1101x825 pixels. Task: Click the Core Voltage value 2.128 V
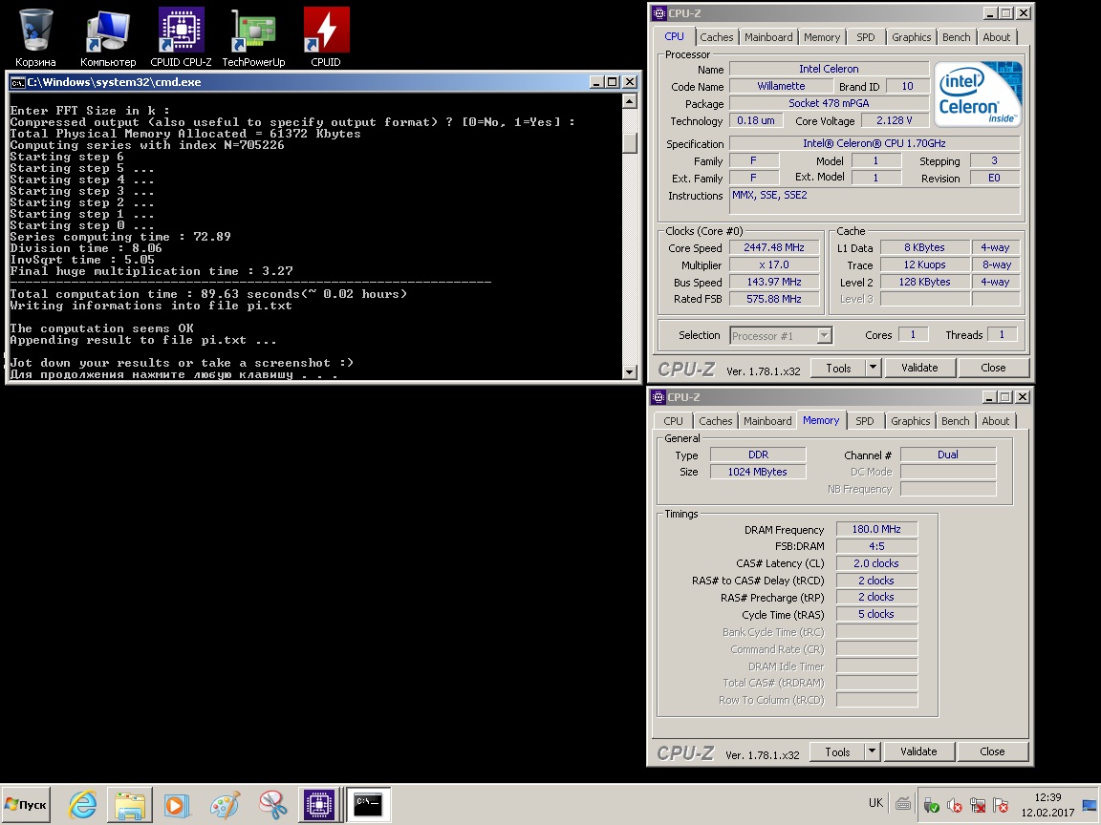[x=895, y=120]
